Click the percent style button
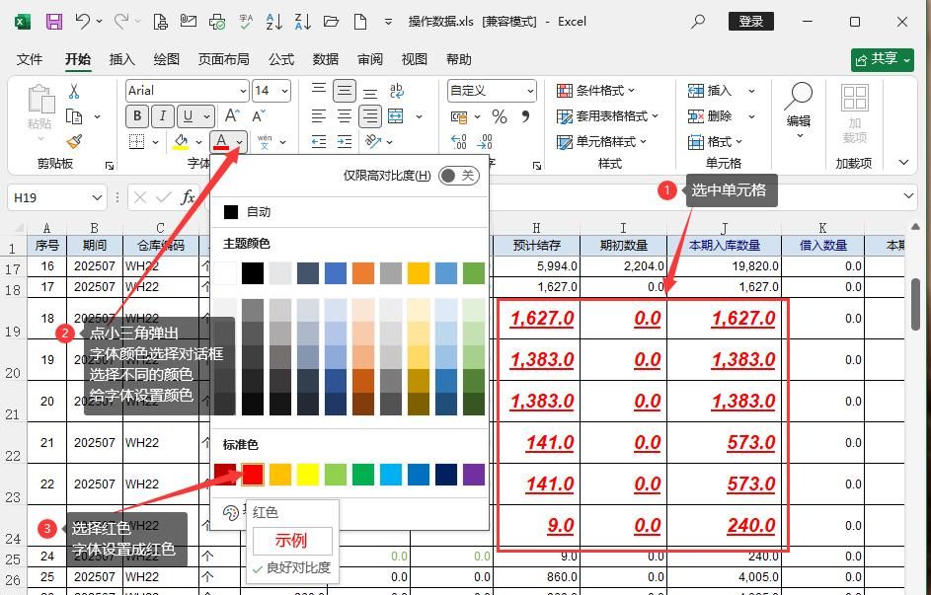Screen dimensions: 931x595 point(500,116)
